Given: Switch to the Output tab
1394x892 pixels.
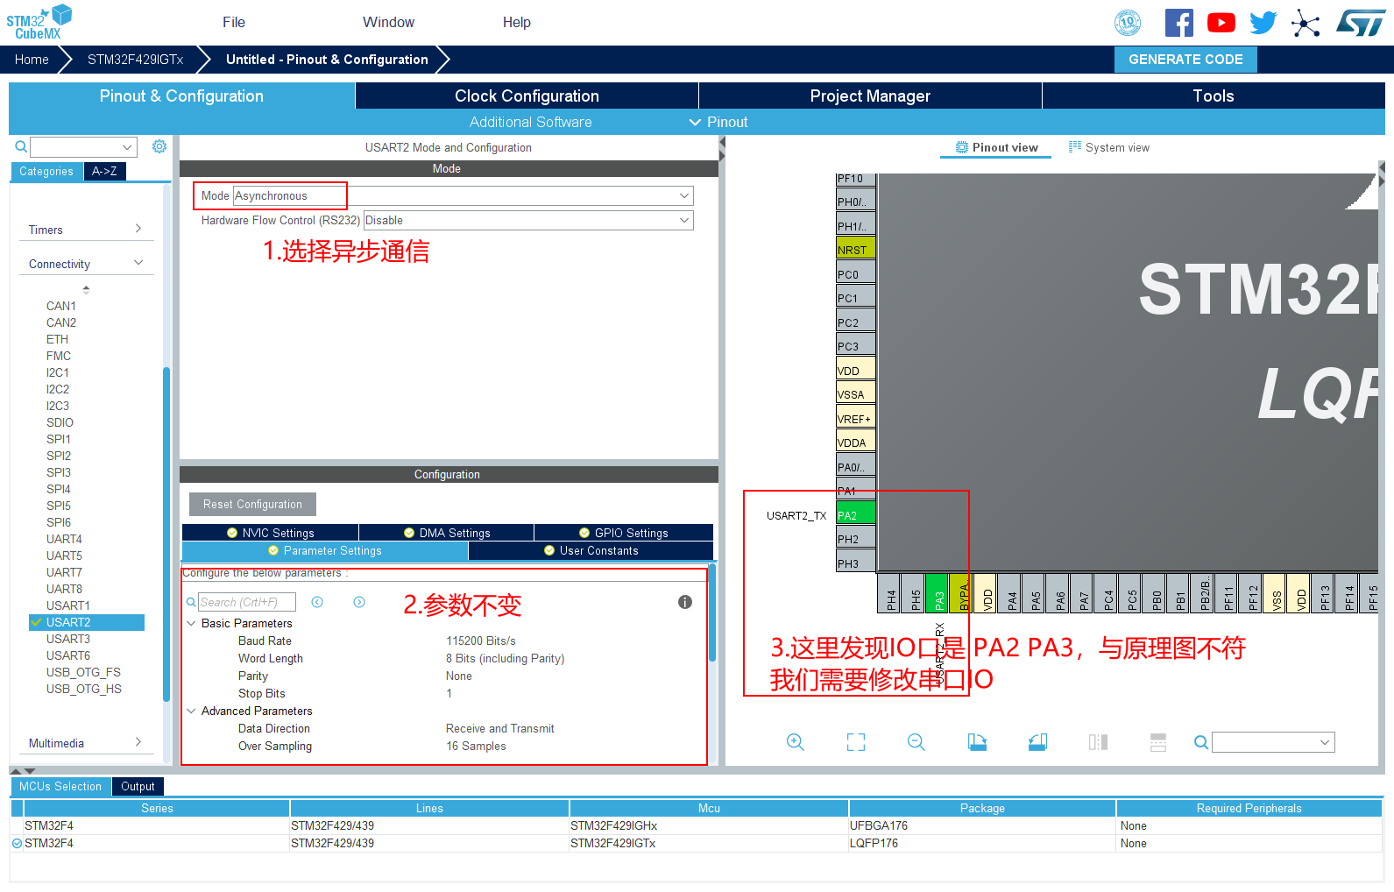Looking at the screenshot, I should click(x=138, y=786).
